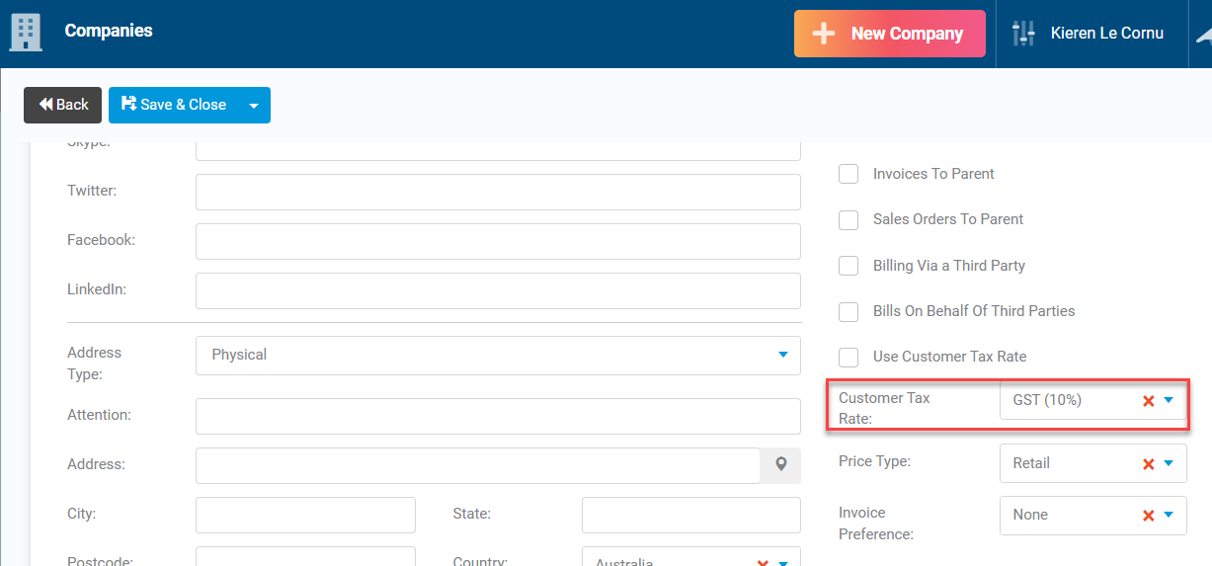The width and height of the screenshot is (1212, 566).
Task: Click the Price Type label
Action: (874, 461)
